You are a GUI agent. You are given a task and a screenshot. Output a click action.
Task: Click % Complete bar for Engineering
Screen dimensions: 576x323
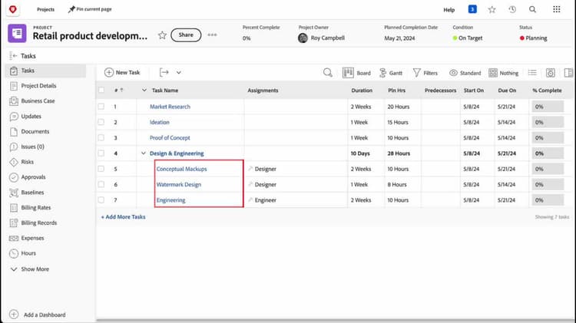coord(548,200)
